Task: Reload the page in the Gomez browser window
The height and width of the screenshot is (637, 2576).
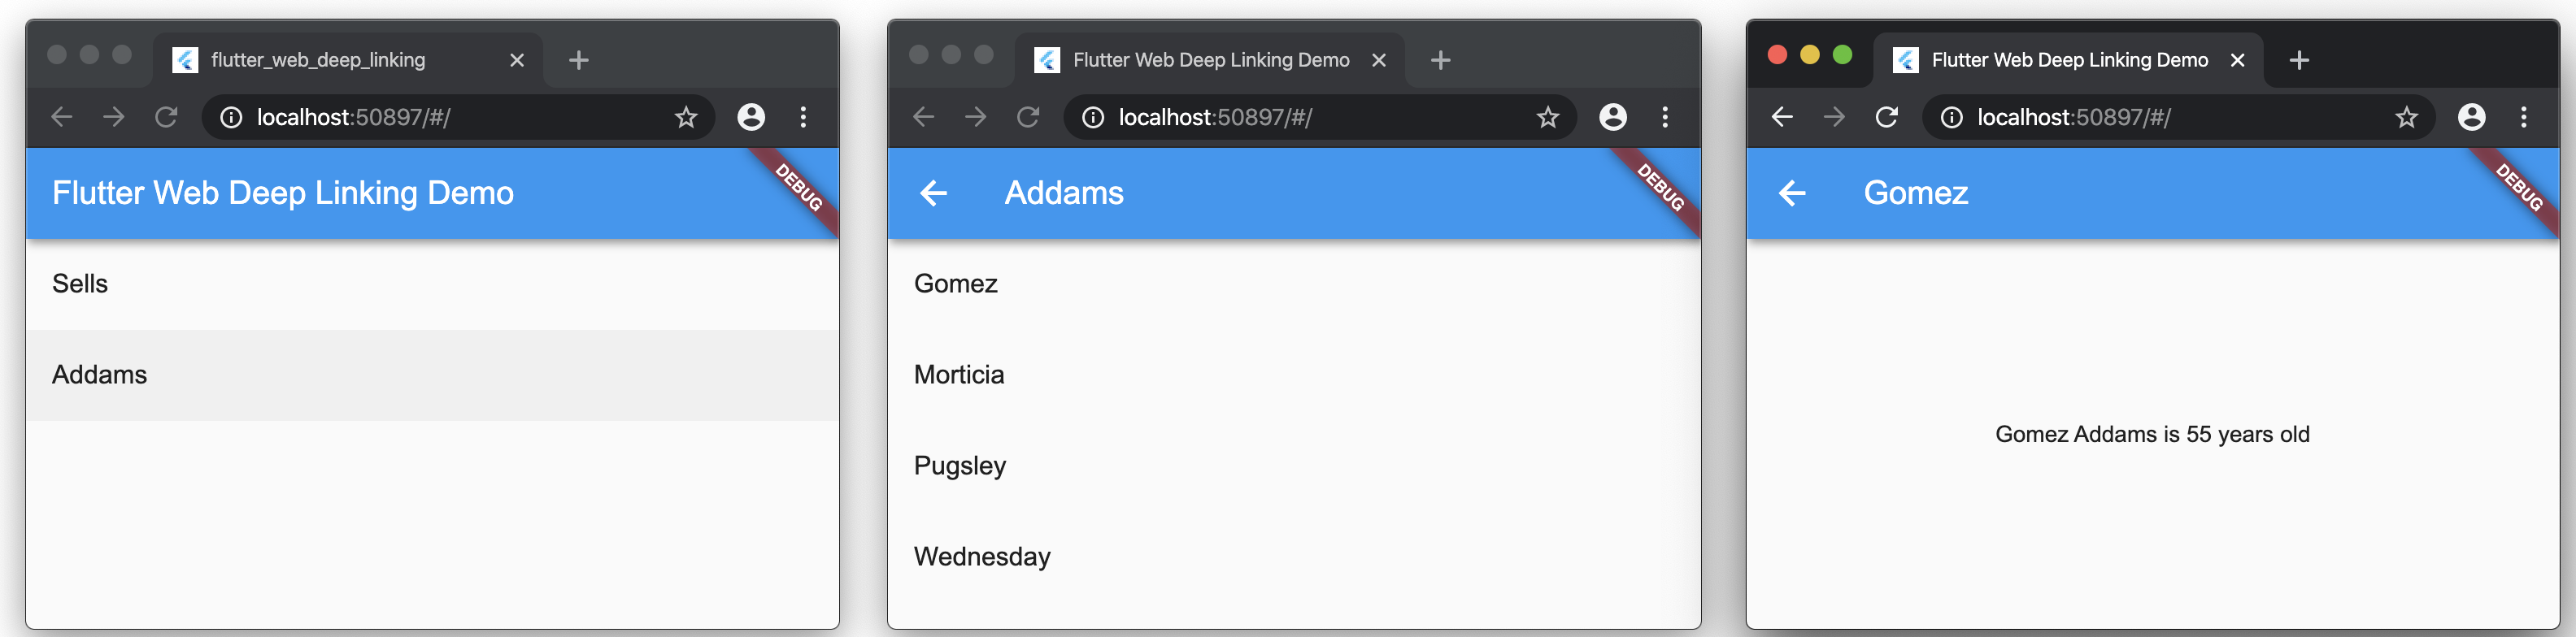Action: (1886, 118)
